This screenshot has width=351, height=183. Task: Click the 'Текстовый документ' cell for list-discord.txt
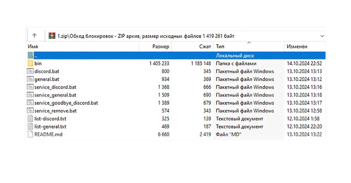point(240,119)
